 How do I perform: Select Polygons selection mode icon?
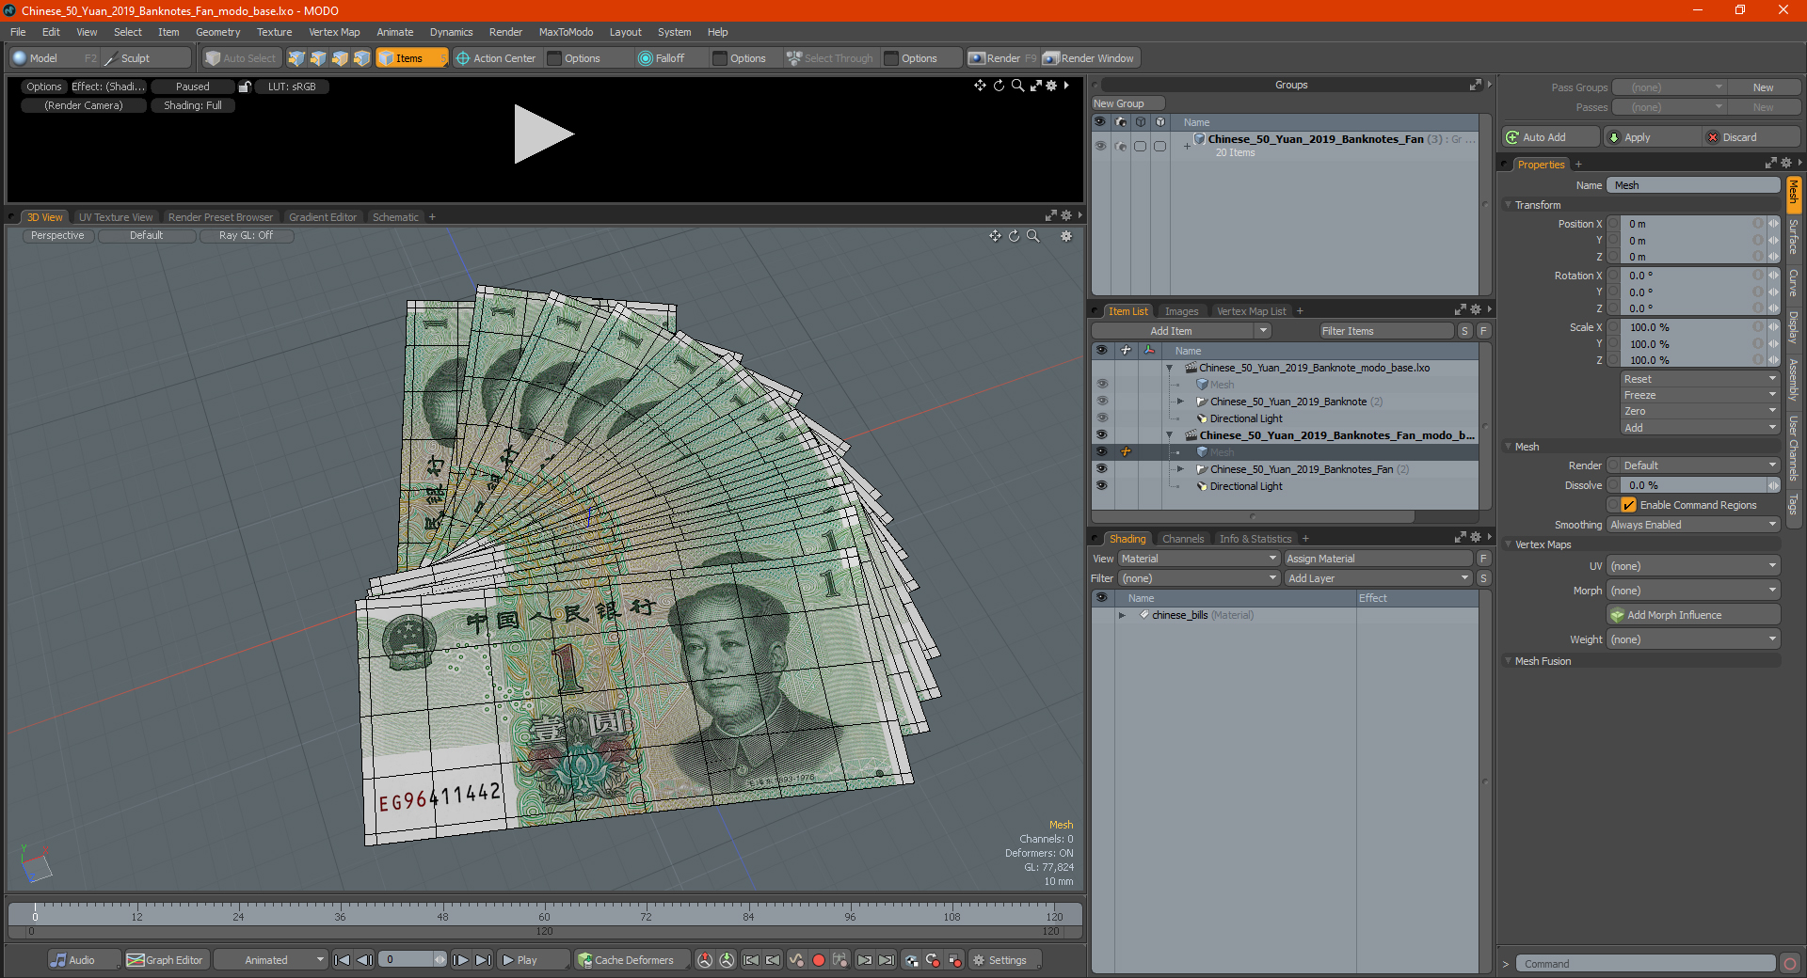pyautogui.click(x=340, y=58)
